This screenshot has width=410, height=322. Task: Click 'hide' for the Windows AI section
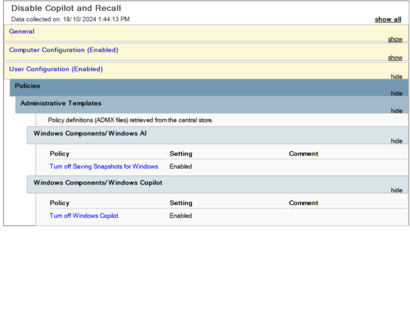(x=397, y=141)
